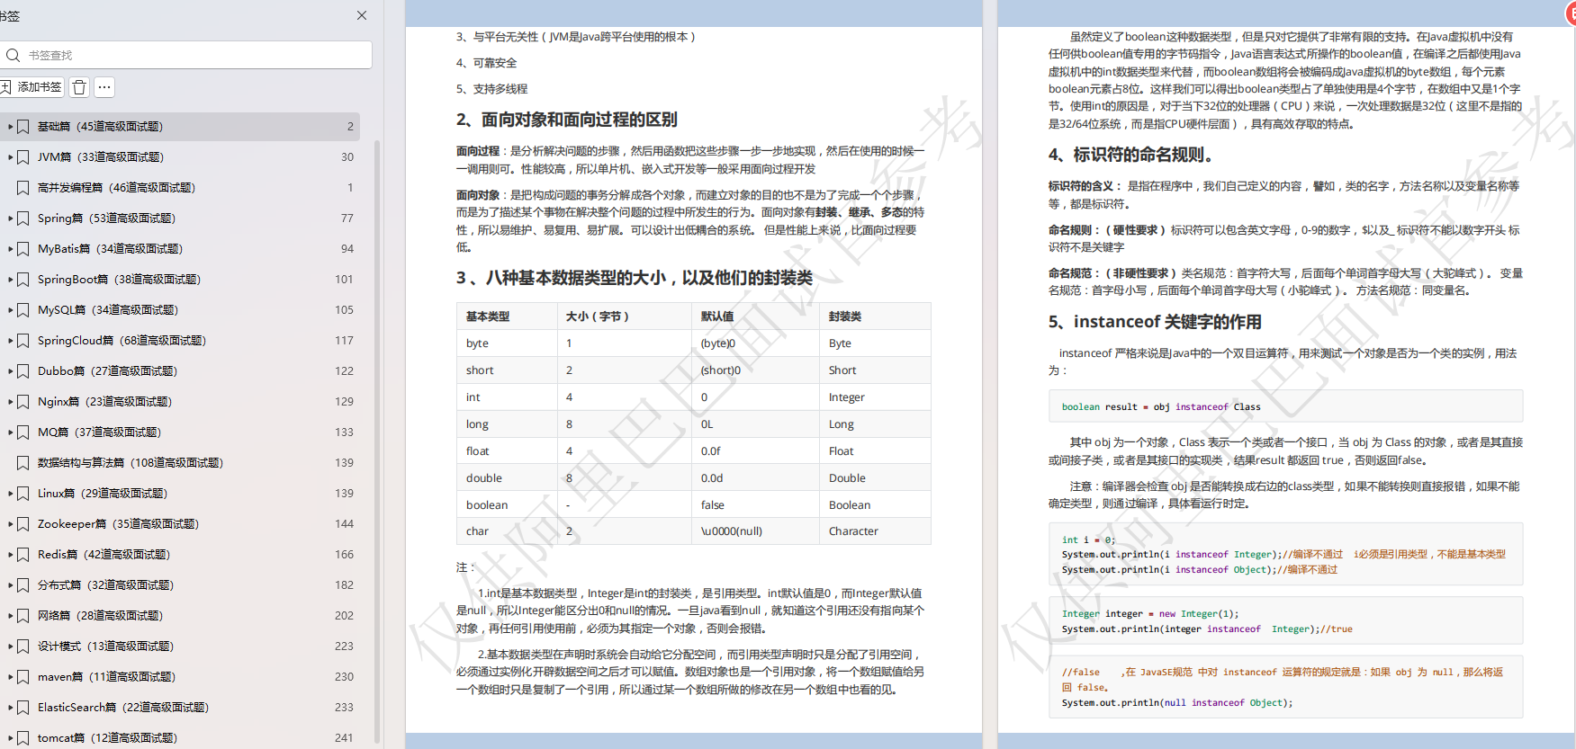1576x749 pixels.
Task: Select the tomcat篇 bookmark
Action: pos(107,738)
